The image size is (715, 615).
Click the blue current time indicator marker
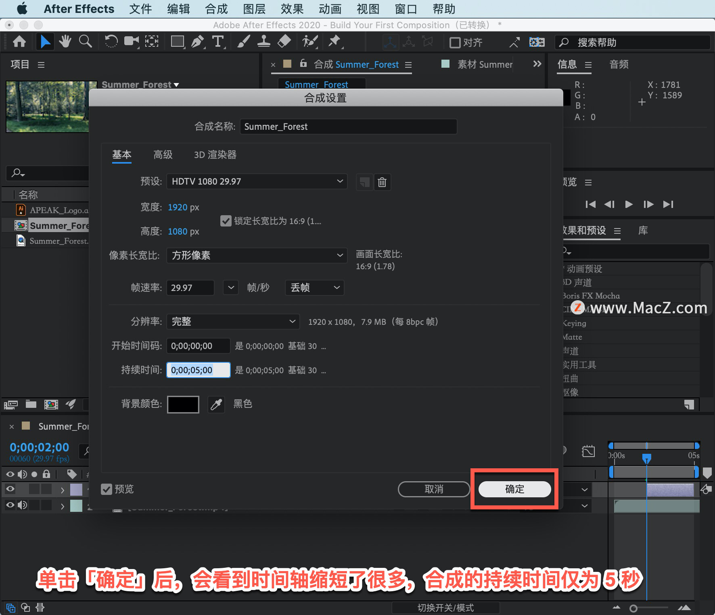click(x=646, y=458)
